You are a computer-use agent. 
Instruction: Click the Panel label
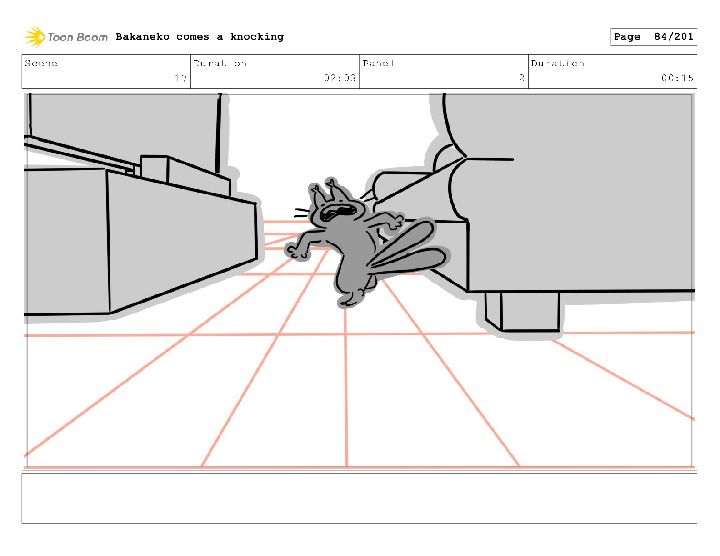379,63
